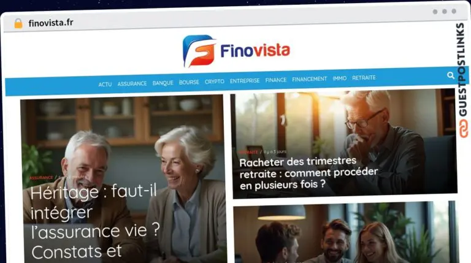Viewport: 471px width, 263px height.
Task: Go to the IMMO section
Action: 339,78
